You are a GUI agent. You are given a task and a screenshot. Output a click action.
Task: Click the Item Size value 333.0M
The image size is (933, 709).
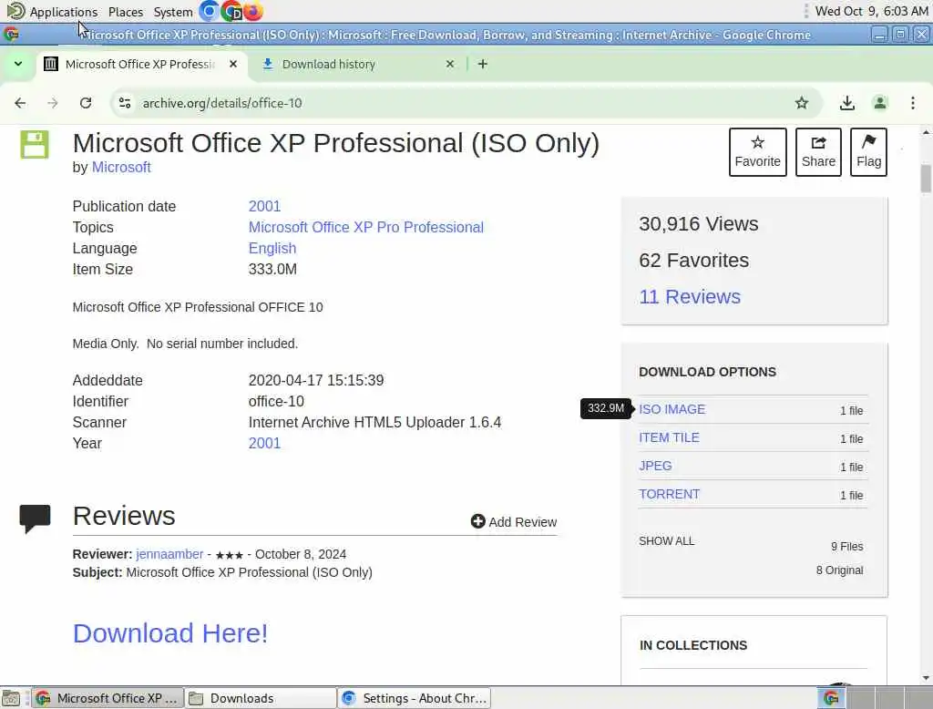click(272, 269)
